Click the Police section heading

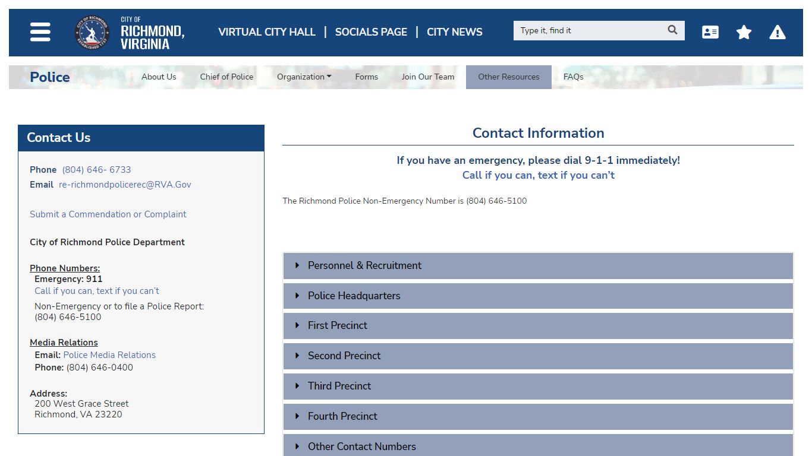(50, 77)
